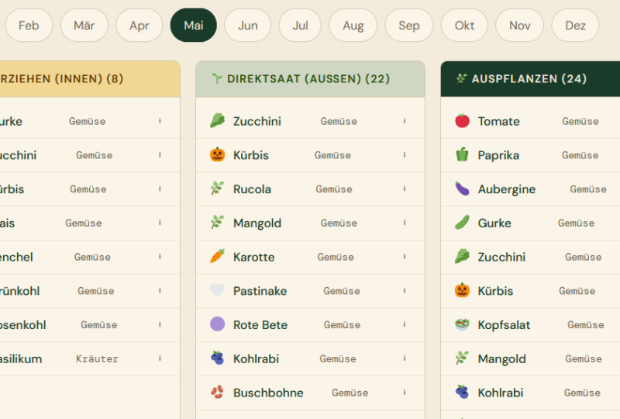This screenshot has width=620, height=419.
Task: Click the Rote Bete purple circle icon
Action: pyautogui.click(x=217, y=324)
